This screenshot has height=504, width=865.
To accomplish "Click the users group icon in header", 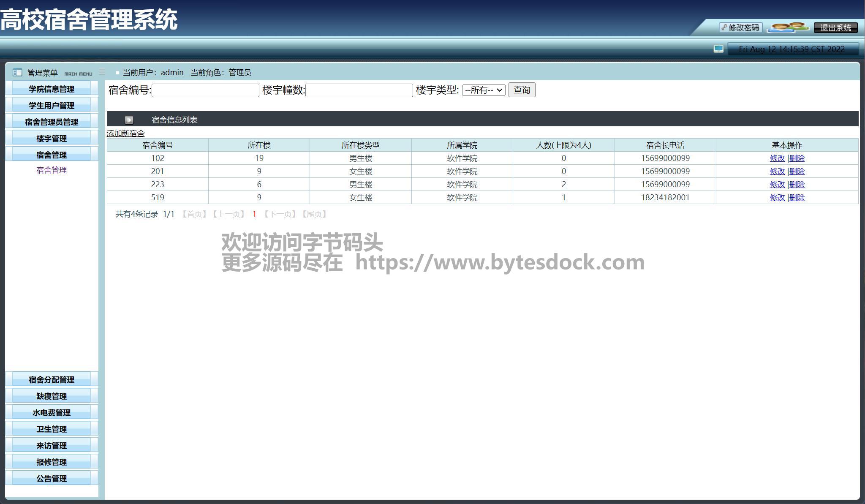I will tap(788, 28).
